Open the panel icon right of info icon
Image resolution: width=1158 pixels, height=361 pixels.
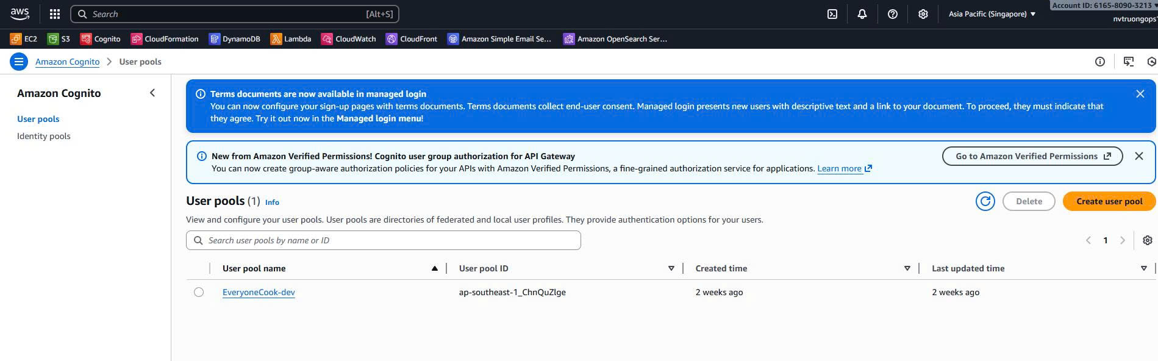pos(1129,62)
